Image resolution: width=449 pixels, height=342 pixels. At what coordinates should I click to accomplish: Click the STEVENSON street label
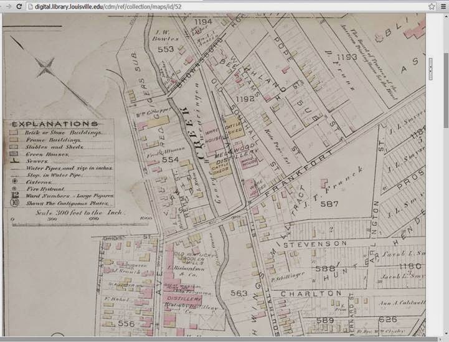point(314,244)
